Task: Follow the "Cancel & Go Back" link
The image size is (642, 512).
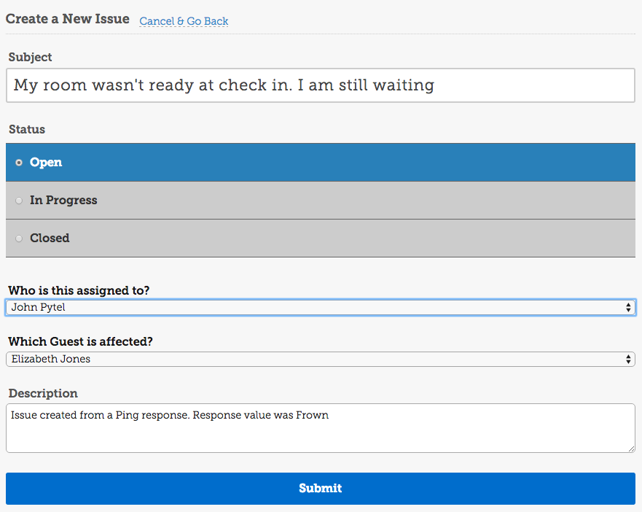Action: [183, 21]
